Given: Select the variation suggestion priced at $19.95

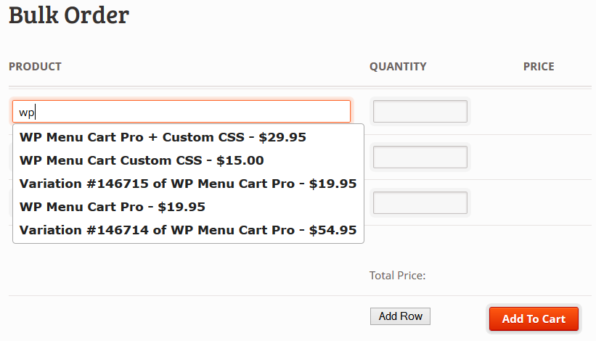Looking at the screenshot, I should pyautogui.click(x=188, y=184).
